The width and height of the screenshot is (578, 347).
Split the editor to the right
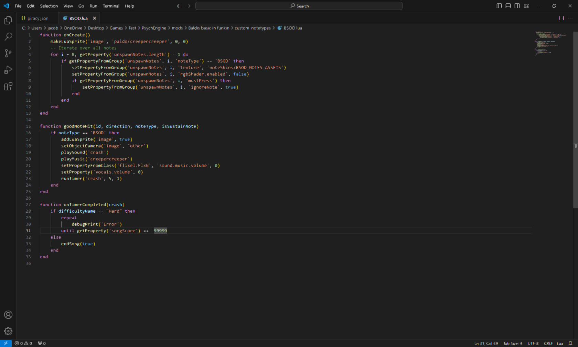(x=561, y=18)
